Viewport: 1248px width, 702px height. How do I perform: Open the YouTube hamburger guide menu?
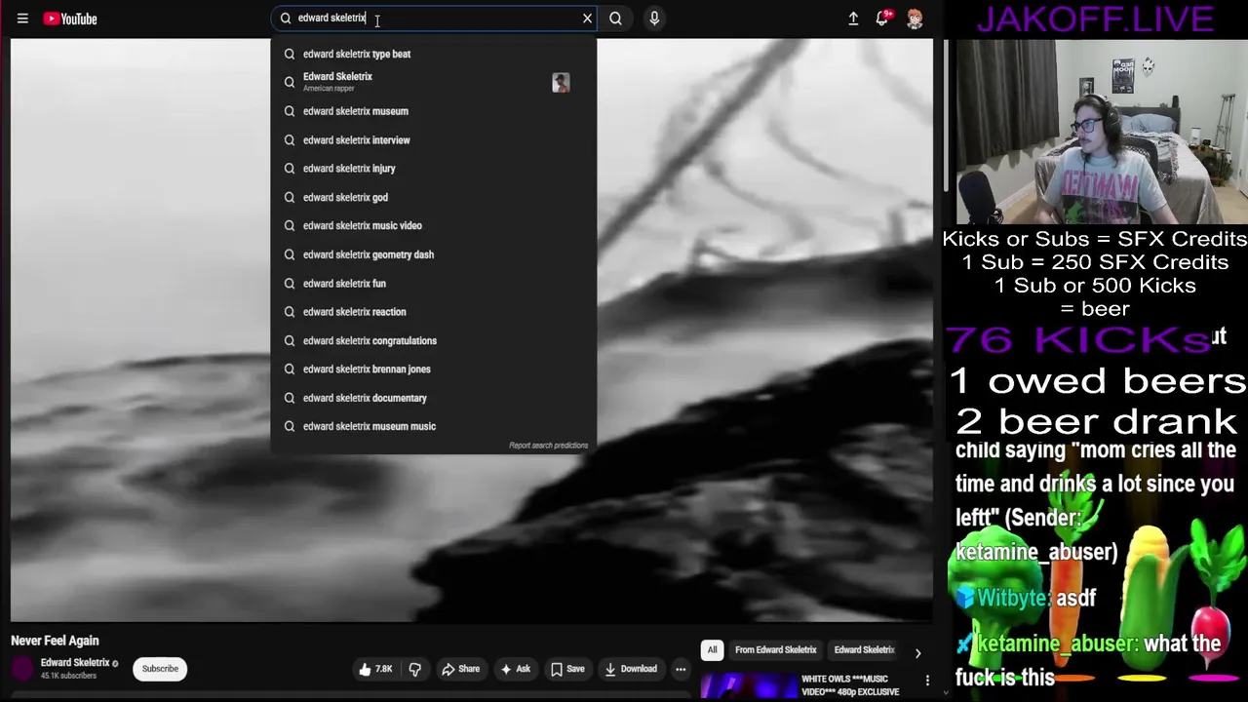pos(22,19)
